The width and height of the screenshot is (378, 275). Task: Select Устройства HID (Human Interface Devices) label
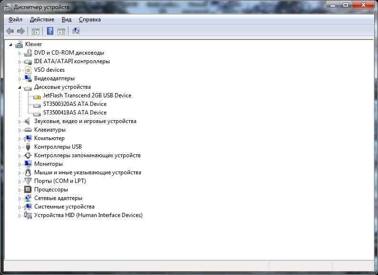(x=88, y=215)
